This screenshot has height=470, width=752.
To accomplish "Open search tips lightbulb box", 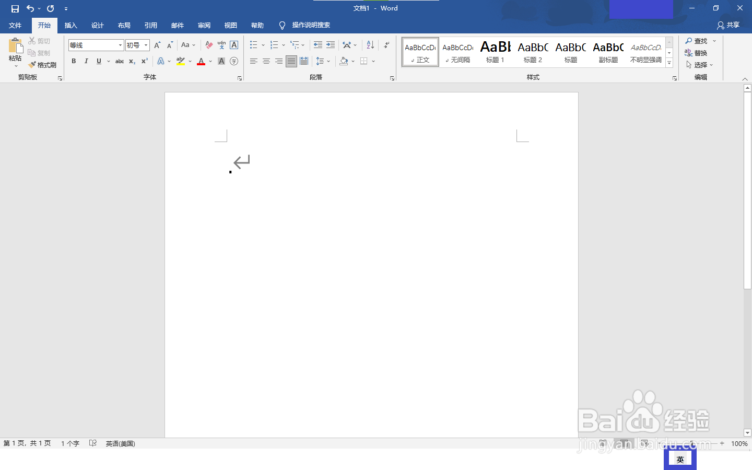I will click(x=304, y=25).
